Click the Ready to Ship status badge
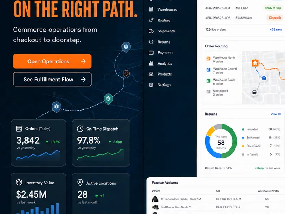 [x=273, y=8]
